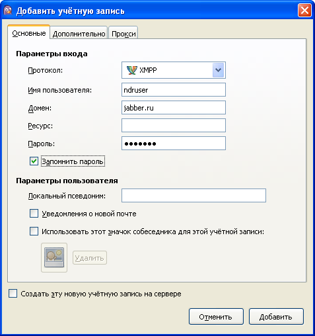The height and width of the screenshot is (336, 315).
Task: Close the Добавить учётную запись dialog
Action: [x=304, y=11]
